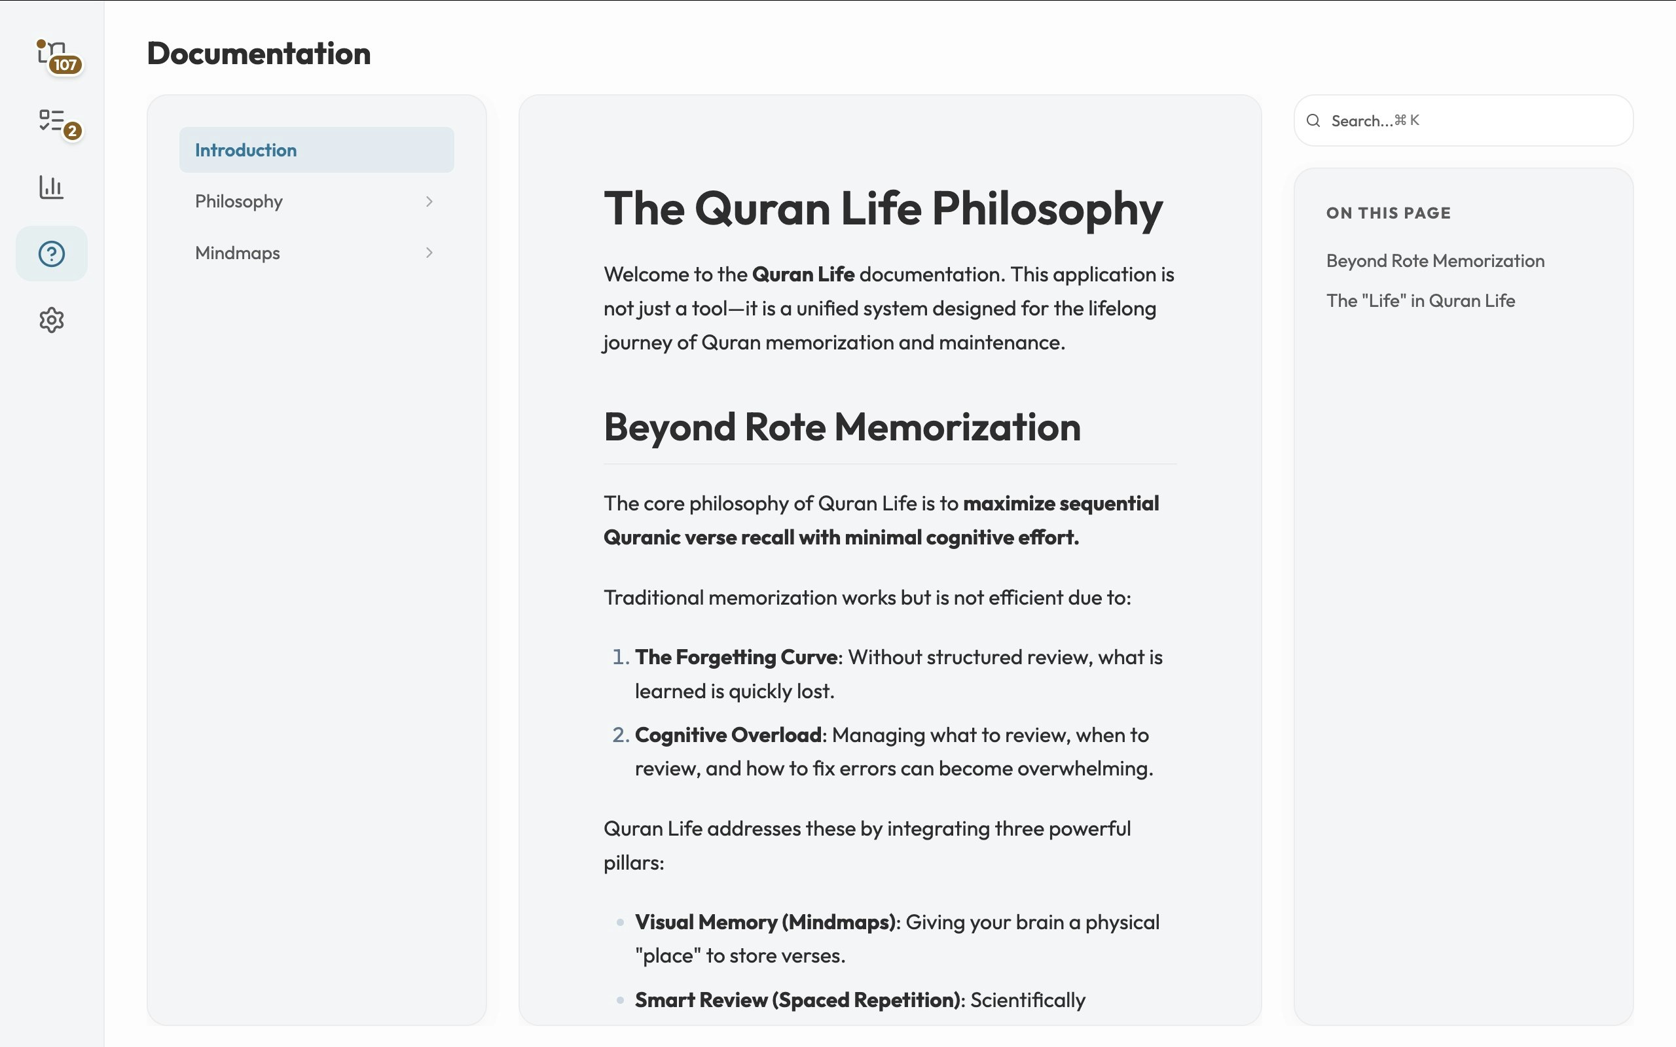Viewport: 1676px width, 1047px height.
Task: Expand the Philosophy chevron
Action: (x=429, y=202)
